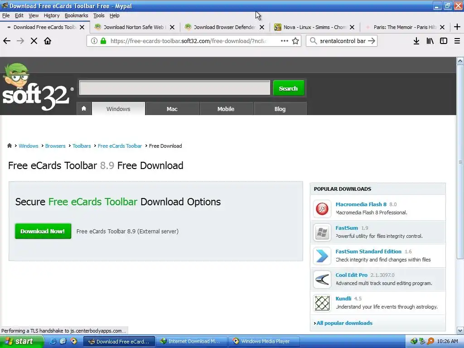
Task: Open the Help menu
Action: [115, 15]
